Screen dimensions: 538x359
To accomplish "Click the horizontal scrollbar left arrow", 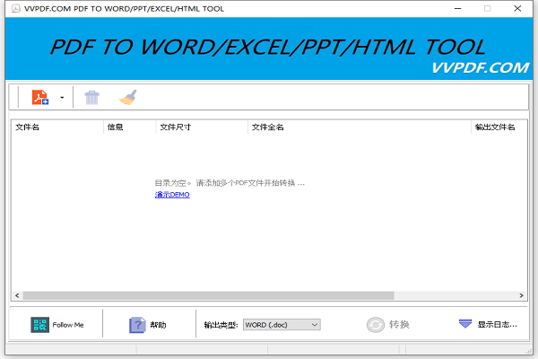I will point(17,295).
